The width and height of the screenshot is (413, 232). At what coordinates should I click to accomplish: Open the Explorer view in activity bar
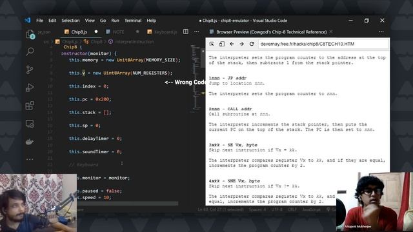point(30,34)
